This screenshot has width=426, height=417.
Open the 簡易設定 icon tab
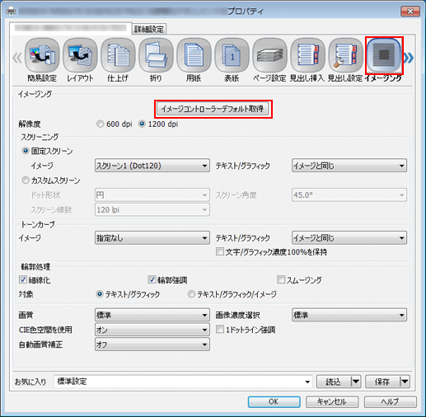[42, 60]
